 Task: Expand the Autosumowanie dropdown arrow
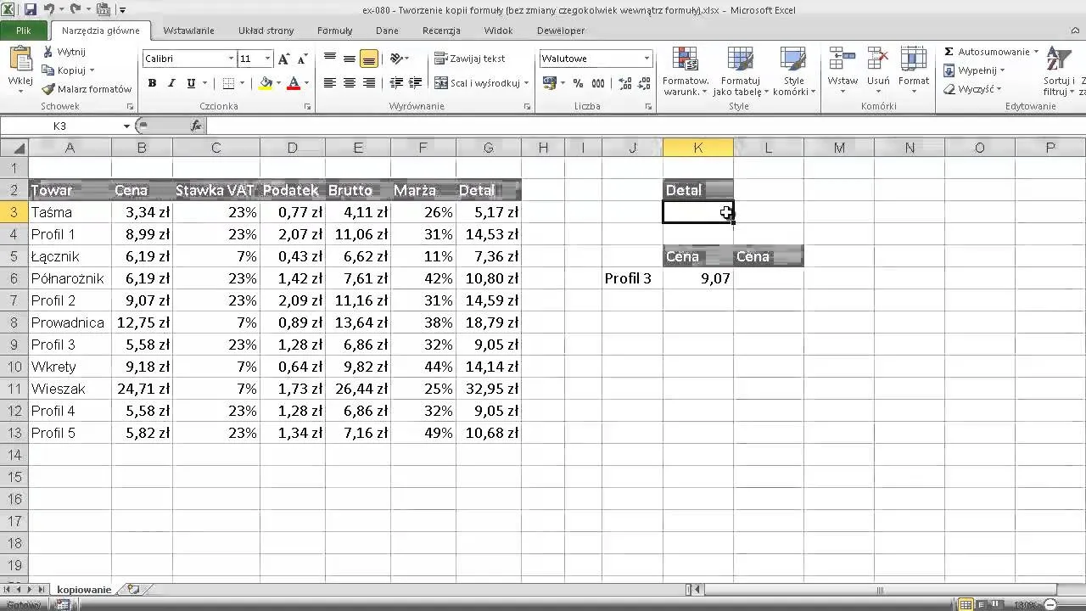(x=1036, y=52)
